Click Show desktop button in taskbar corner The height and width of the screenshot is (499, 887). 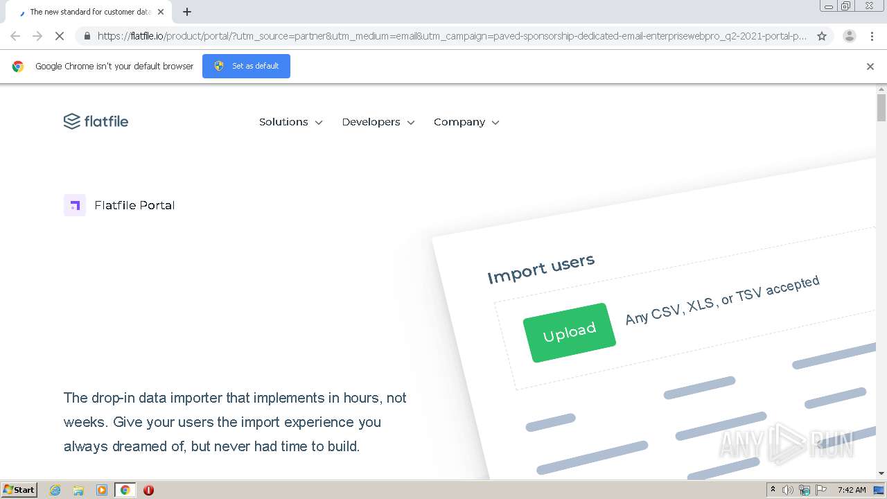[x=879, y=490]
